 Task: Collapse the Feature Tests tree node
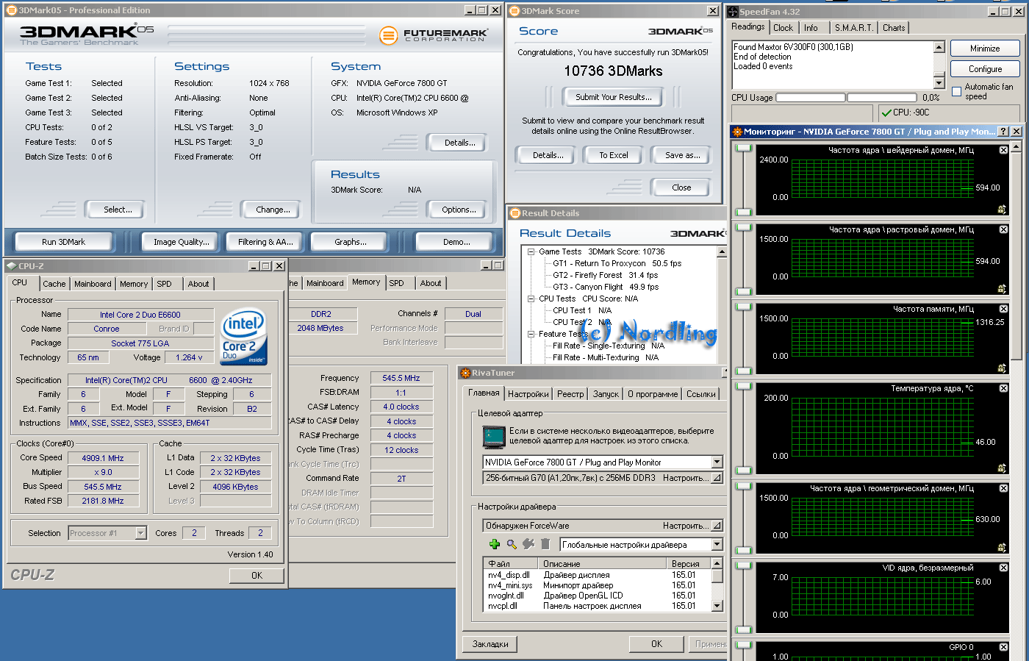tap(531, 334)
